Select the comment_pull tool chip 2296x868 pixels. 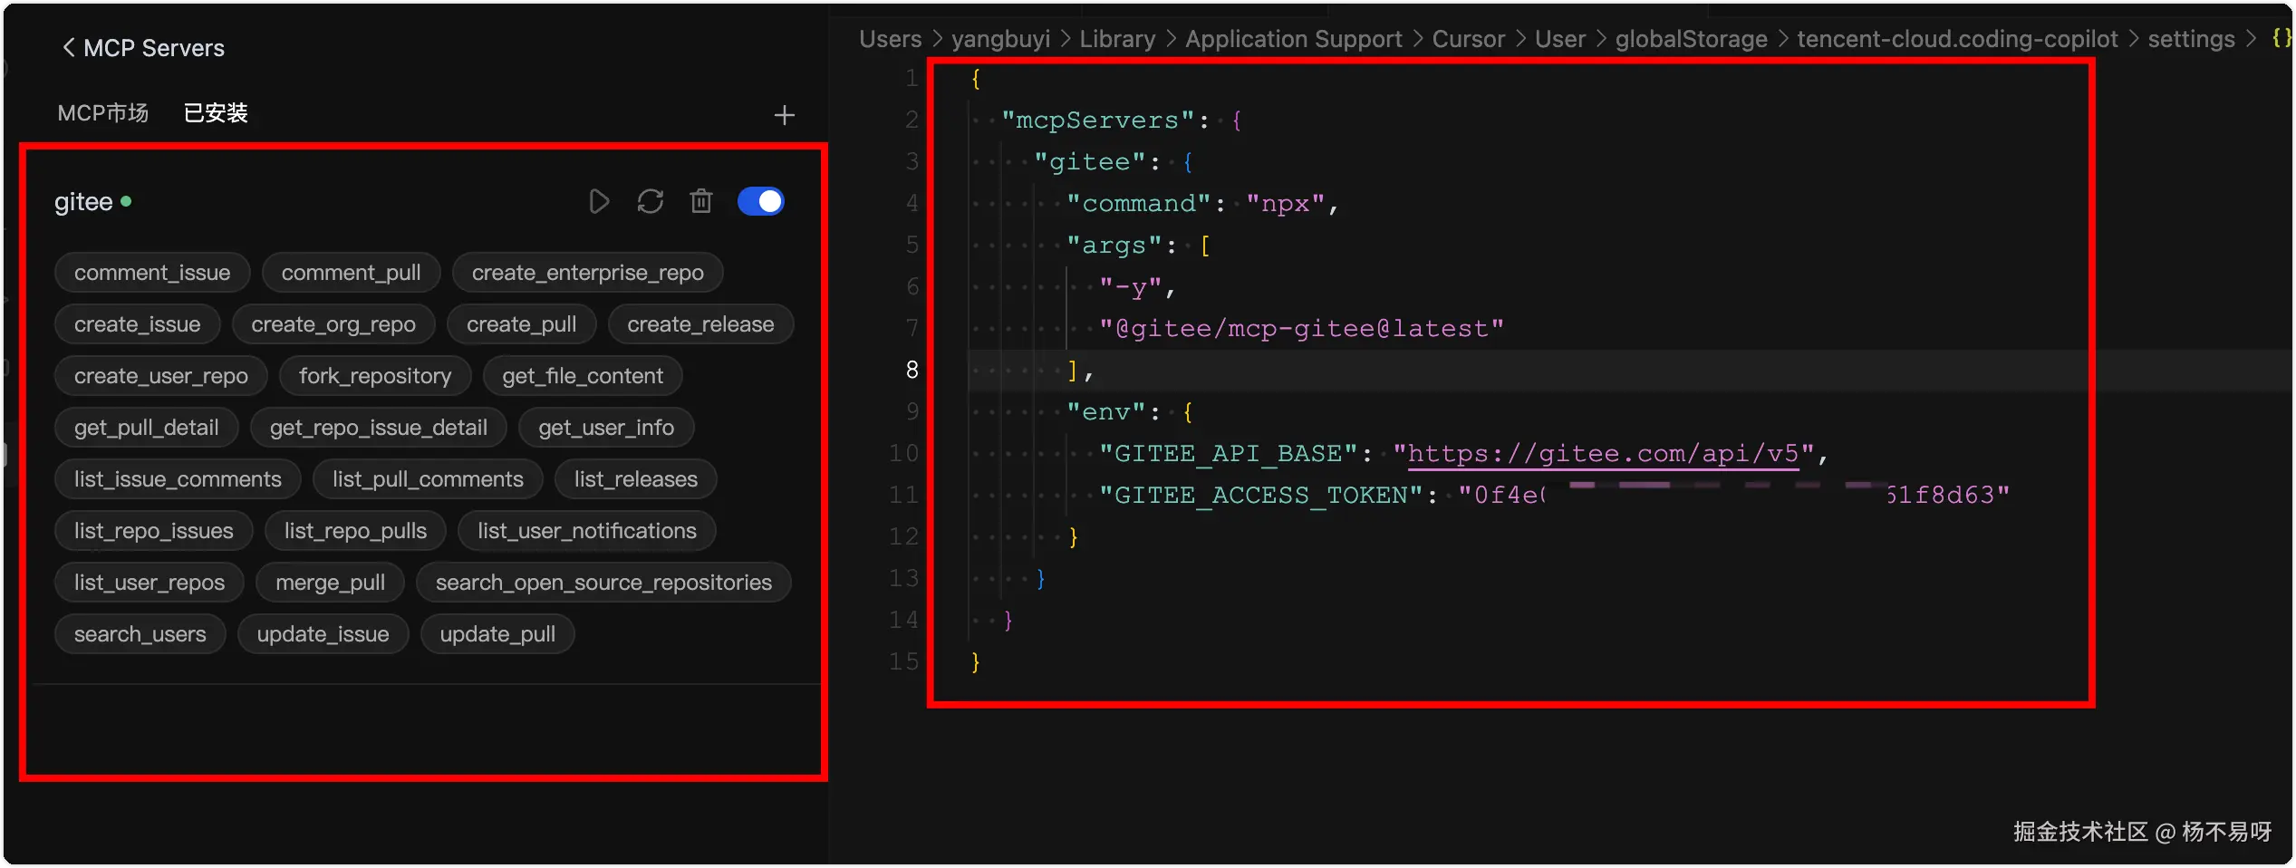[x=351, y=273]
